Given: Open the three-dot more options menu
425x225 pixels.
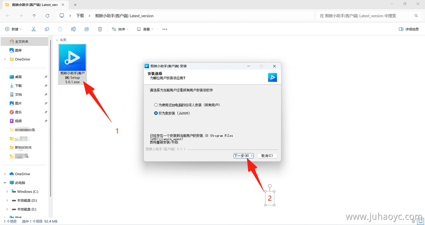Looking at the screenshot, I should [x=165, y=29].
